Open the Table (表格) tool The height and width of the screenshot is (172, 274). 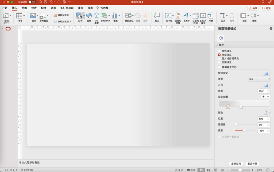[19, 15]
